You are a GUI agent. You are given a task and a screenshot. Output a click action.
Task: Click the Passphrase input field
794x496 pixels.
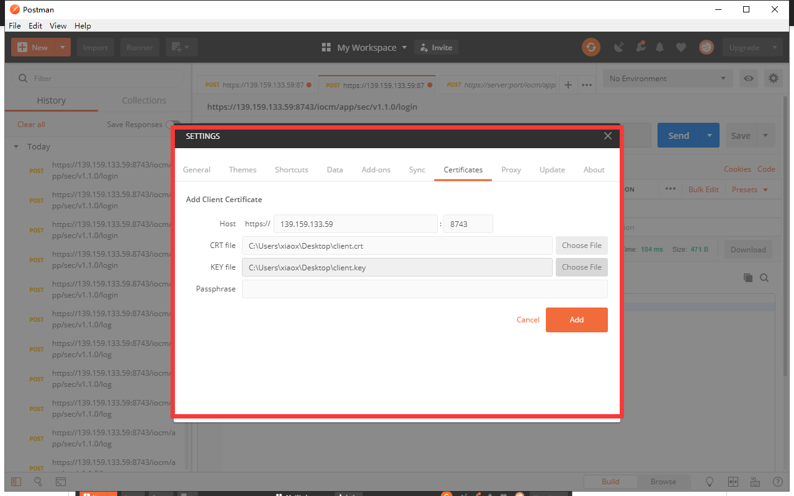click(425, 289)
